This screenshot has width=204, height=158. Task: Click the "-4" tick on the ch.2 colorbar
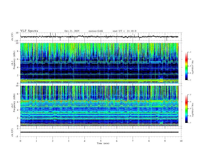pos(190,102)
